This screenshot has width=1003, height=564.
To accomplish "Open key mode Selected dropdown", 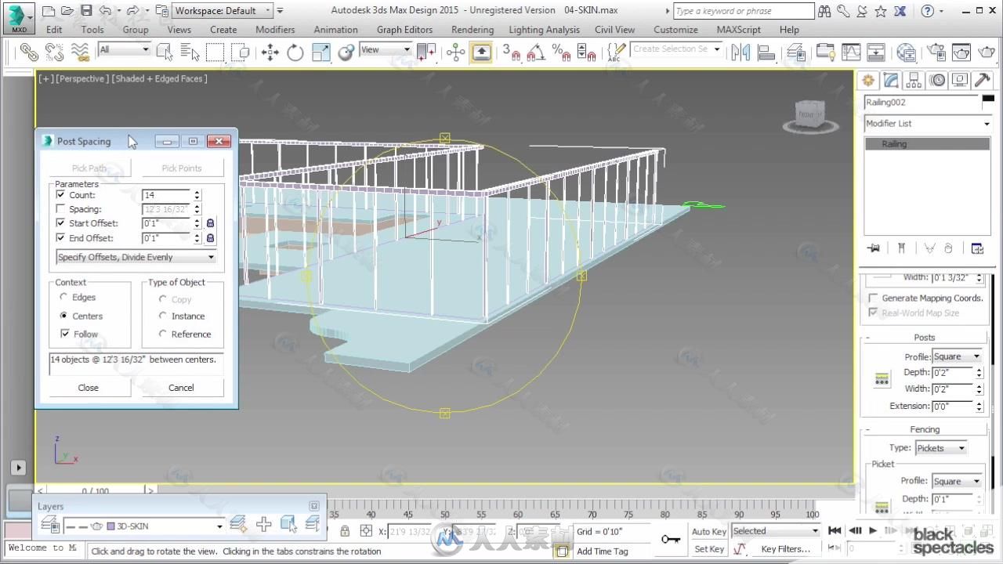I will coord(776,531).
